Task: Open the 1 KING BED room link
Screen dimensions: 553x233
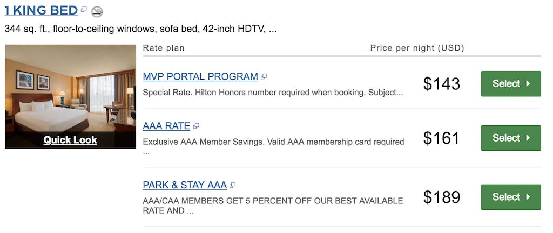Action: point(41,10)
